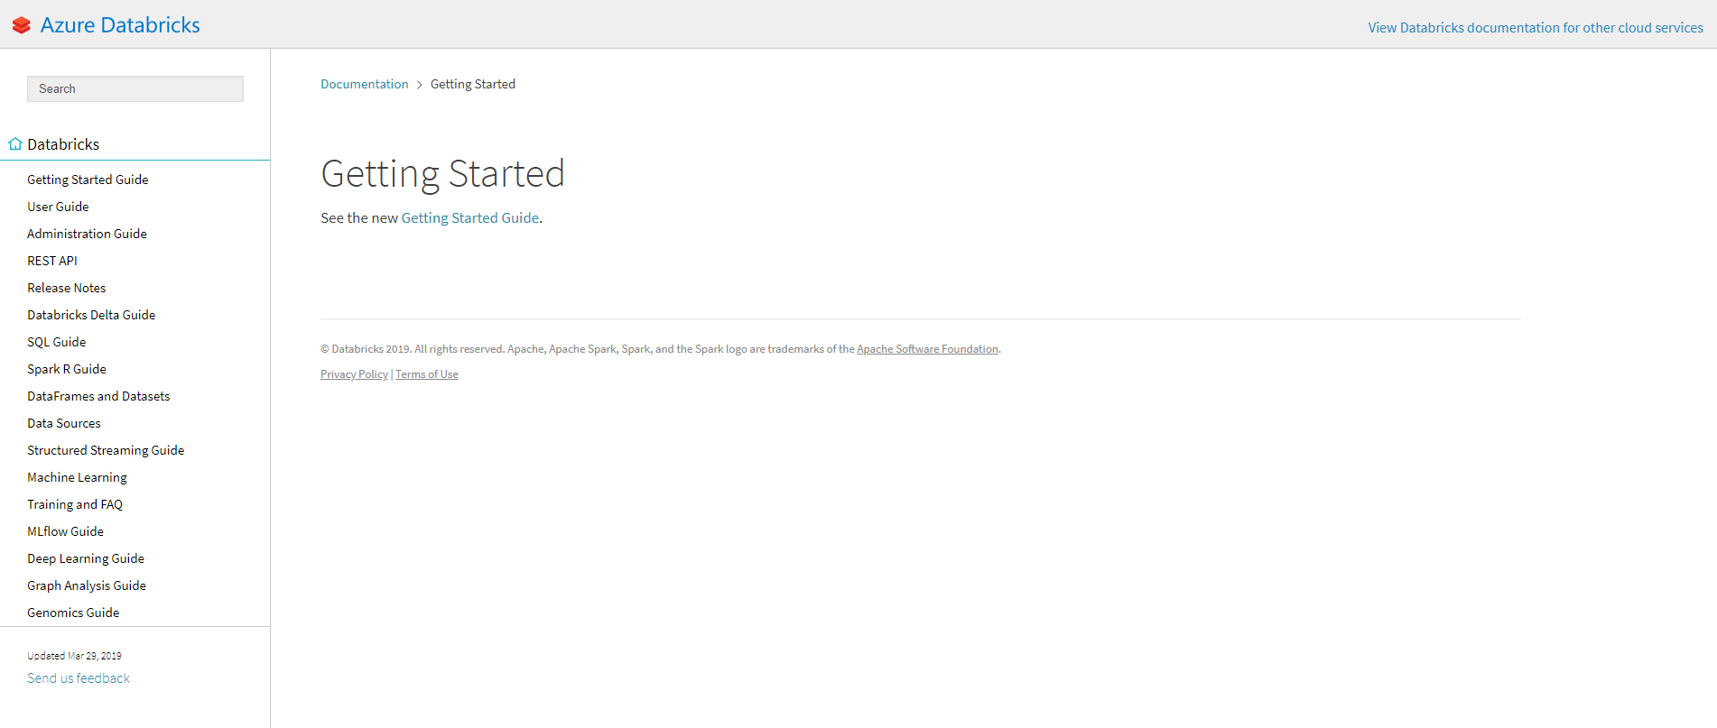Select Graph Analysis Guide

click(x=87, y=585)
